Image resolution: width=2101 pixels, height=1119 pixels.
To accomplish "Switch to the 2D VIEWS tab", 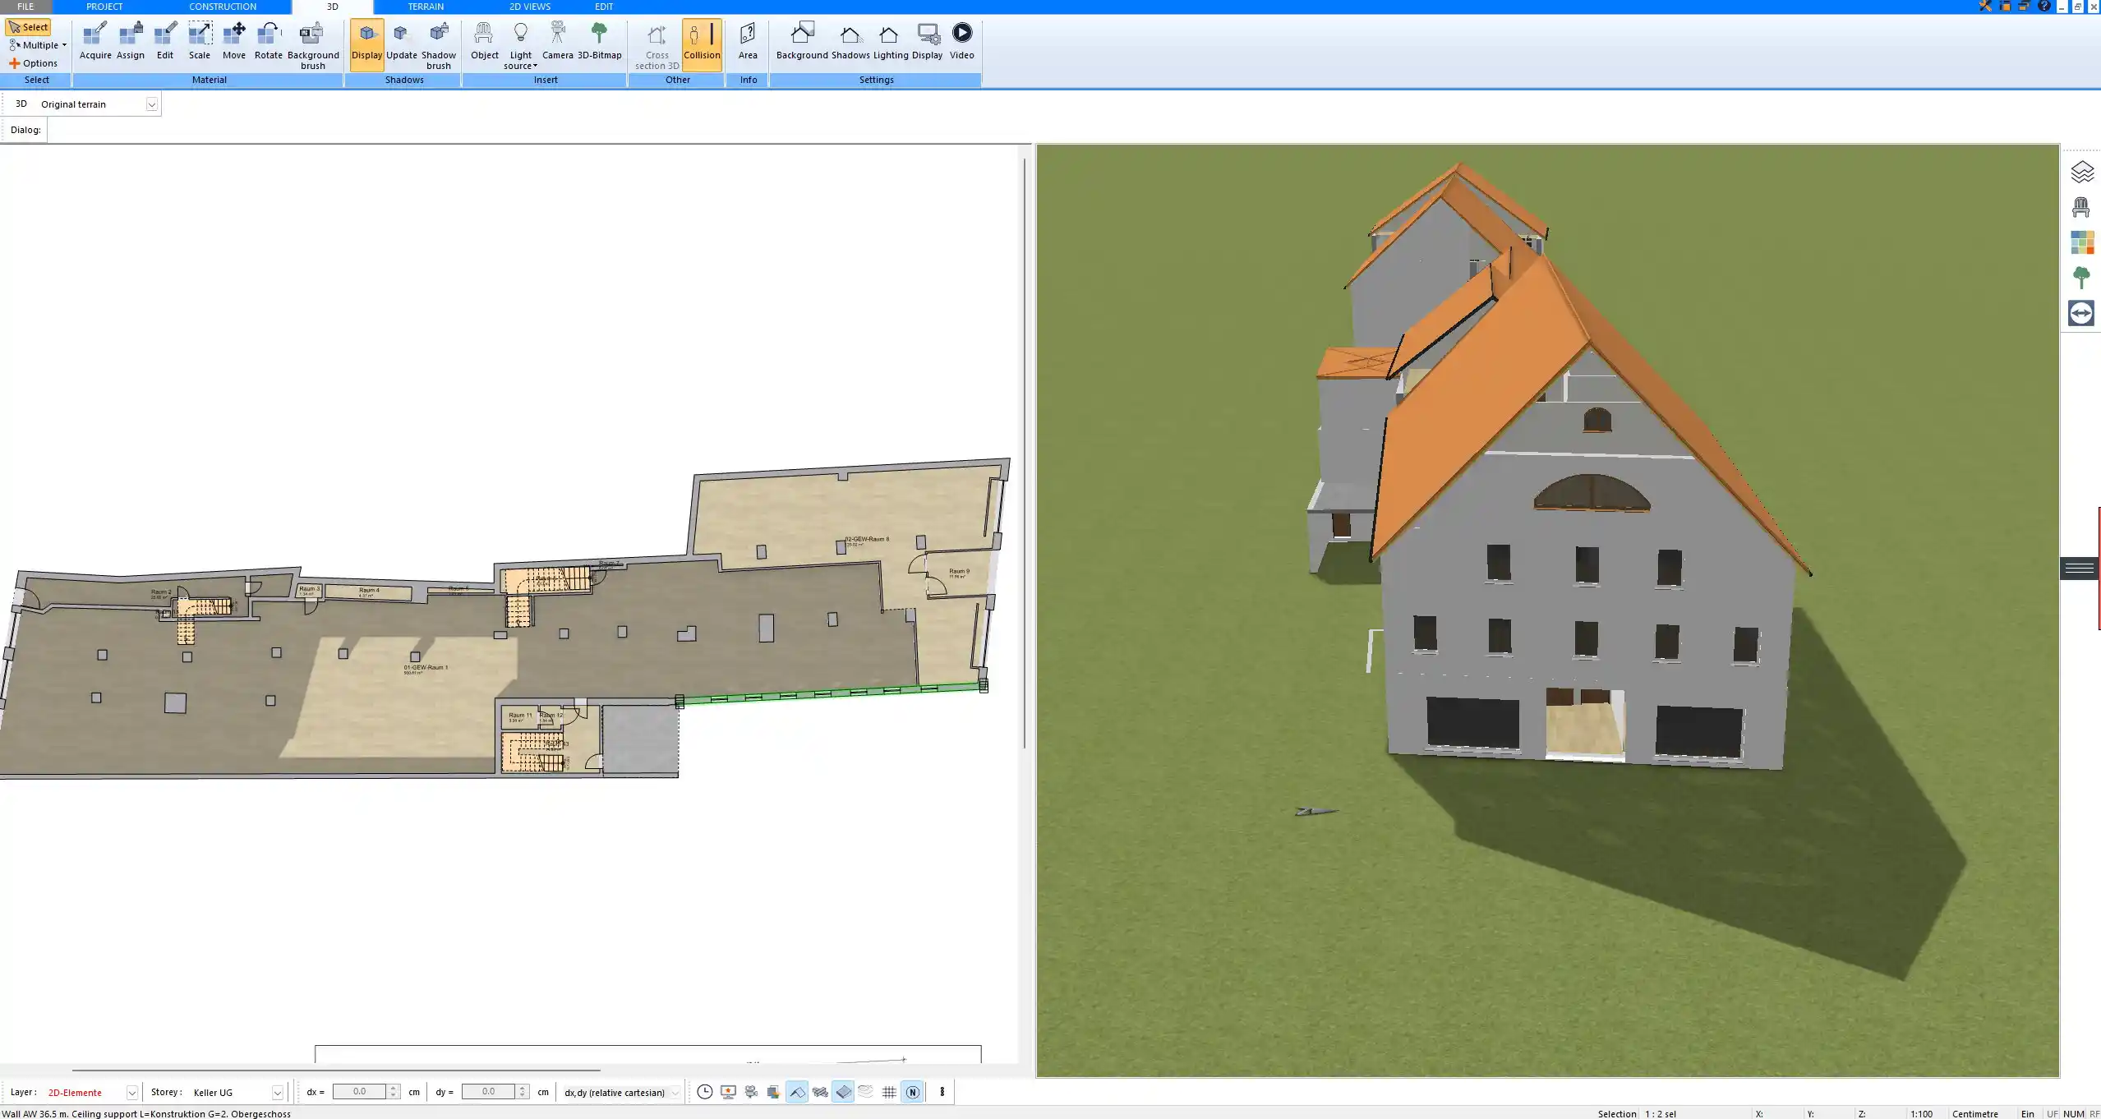I will [x=529, y=7].
